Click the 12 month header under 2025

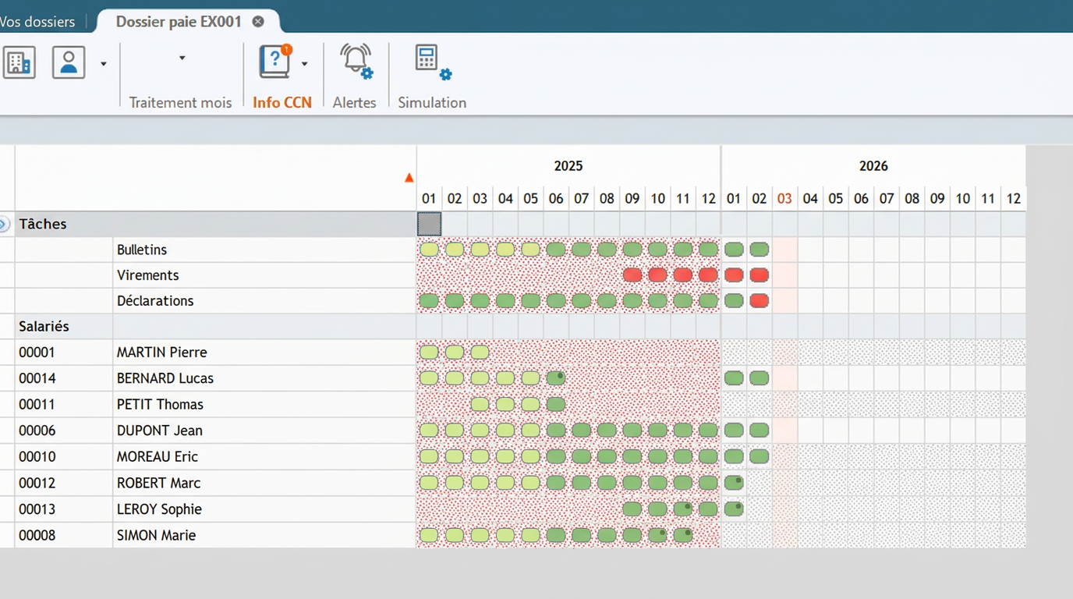coord(708,199)
